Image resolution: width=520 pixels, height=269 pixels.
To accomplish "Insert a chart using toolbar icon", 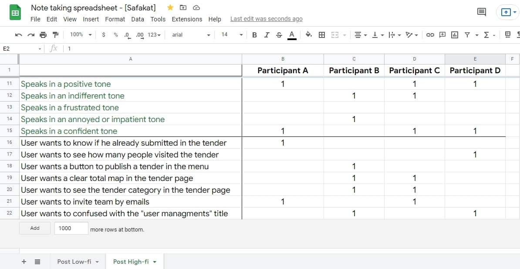I will pos(455,35).
